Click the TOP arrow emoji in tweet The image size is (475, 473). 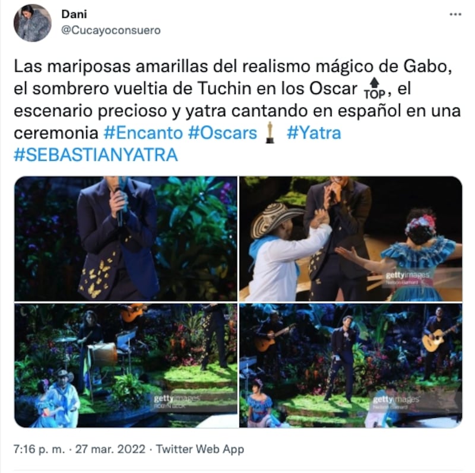click(375, 89)
